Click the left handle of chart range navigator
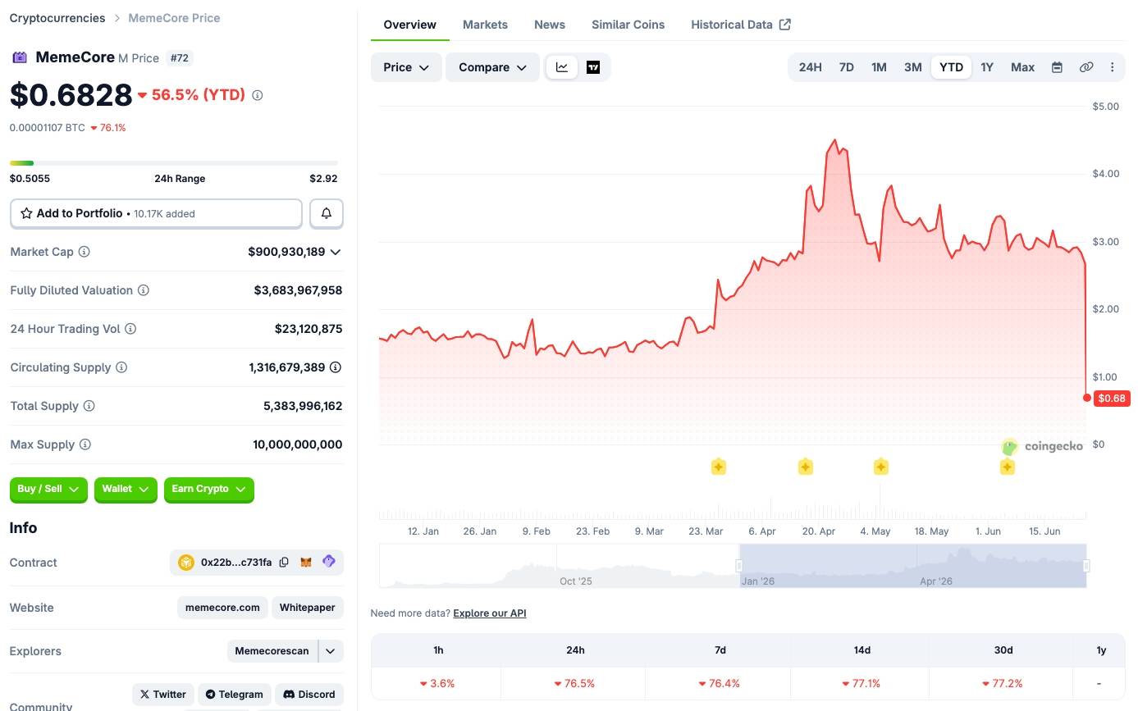The width and height of the screenshot is (1138, 711). 739,566
